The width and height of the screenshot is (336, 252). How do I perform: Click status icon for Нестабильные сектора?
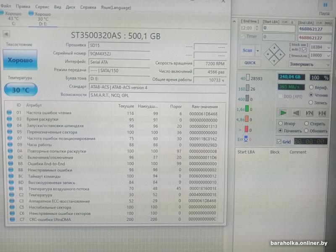(x=13, y=207)
